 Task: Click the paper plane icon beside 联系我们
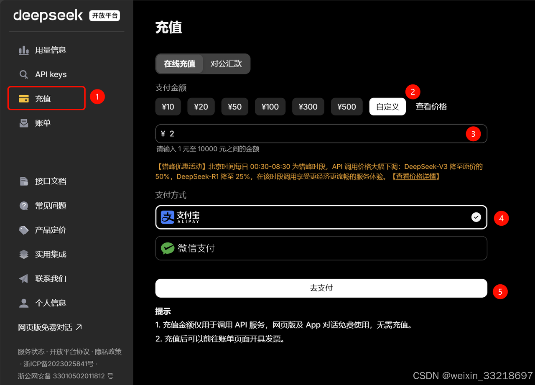coord(24,278)
